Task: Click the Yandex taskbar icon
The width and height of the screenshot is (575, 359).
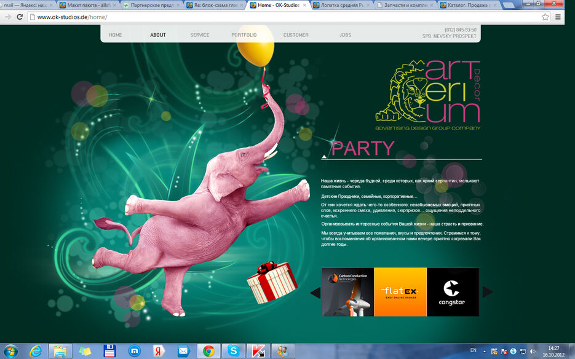Action: pos(159,351)
